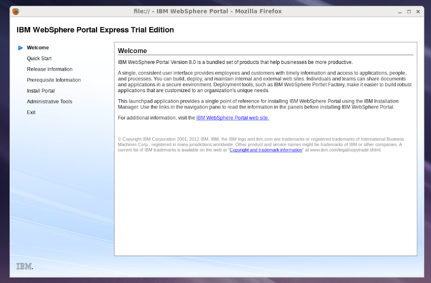Viewport: 431px width, 283px height.
Task: Click the Welcome heading in content panel
Action: click(x=133, y=51)
